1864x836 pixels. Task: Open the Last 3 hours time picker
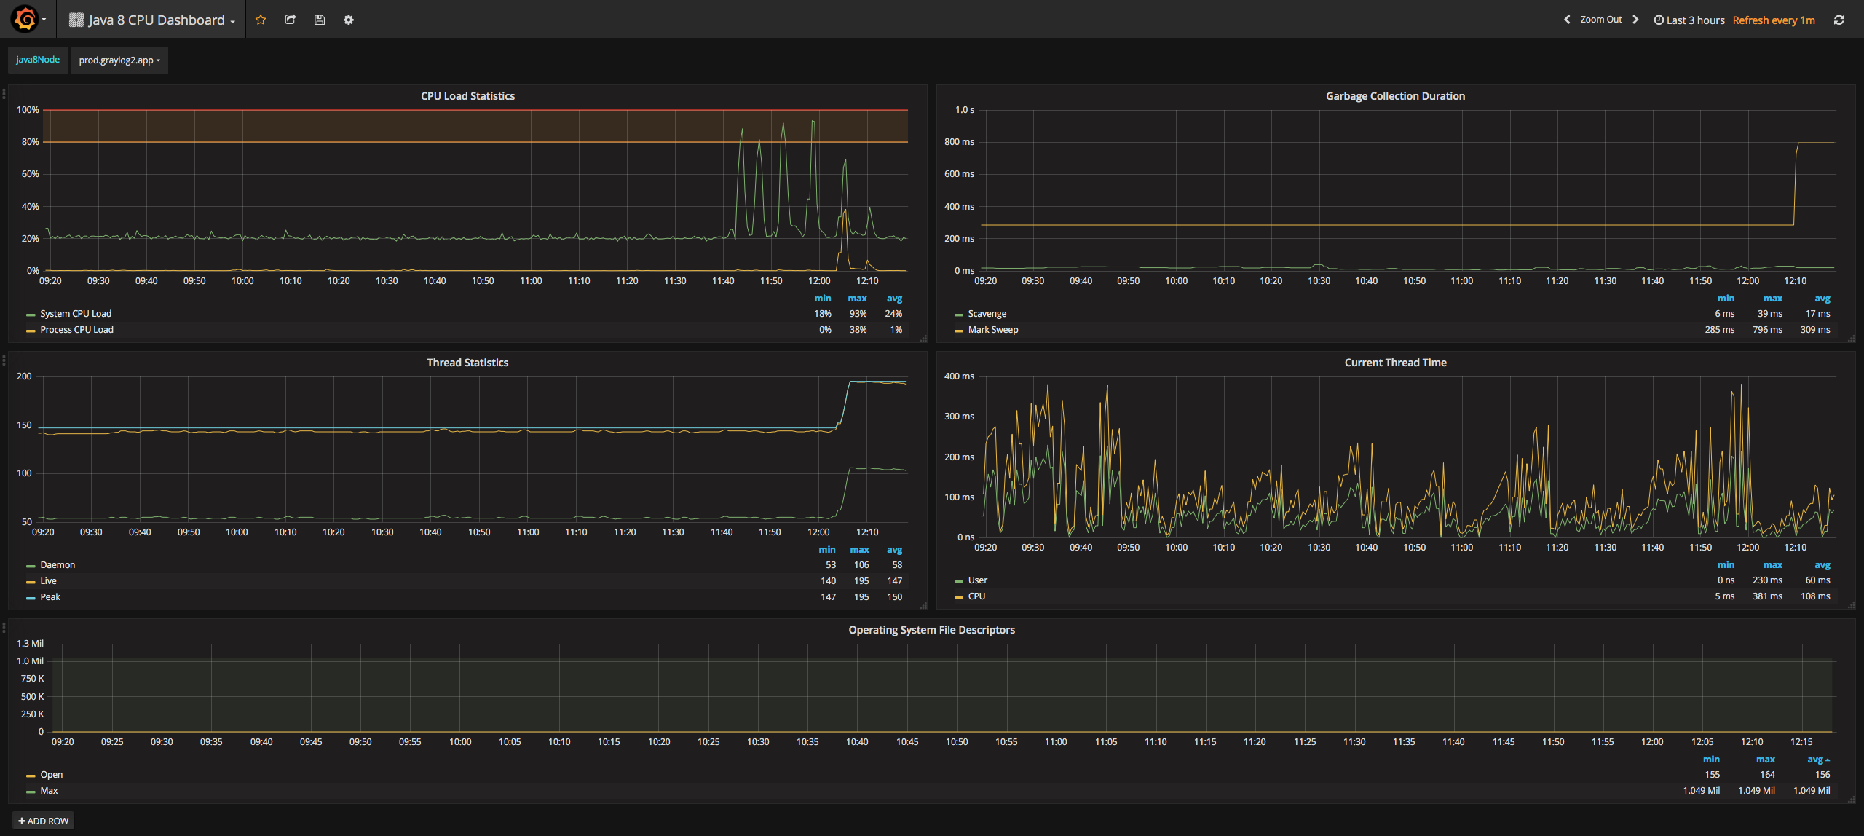(x=1689, y=20)
